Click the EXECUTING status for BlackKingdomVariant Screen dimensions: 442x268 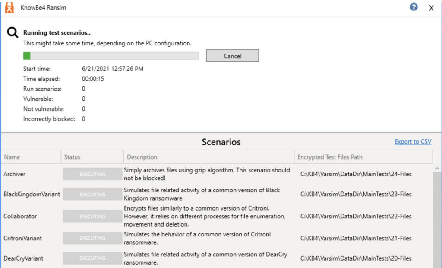[x=92, y=194]
